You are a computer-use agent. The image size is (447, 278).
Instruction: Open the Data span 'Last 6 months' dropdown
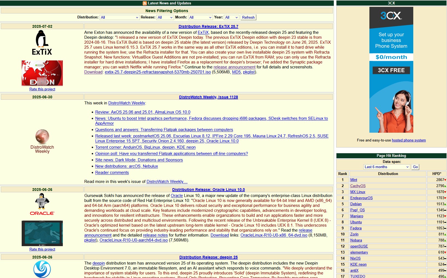pos(387,167)
